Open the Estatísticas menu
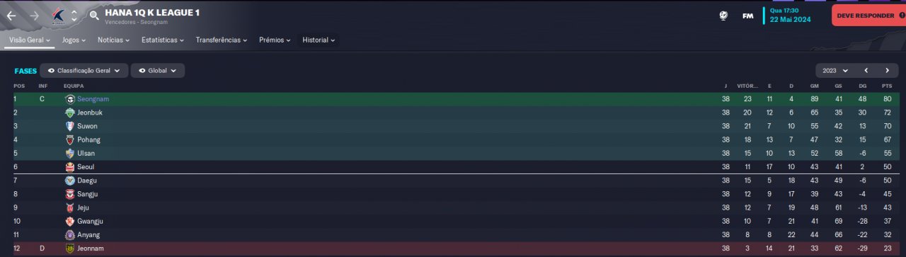This screenshot has height=257, width=906. tap(162, 40)
